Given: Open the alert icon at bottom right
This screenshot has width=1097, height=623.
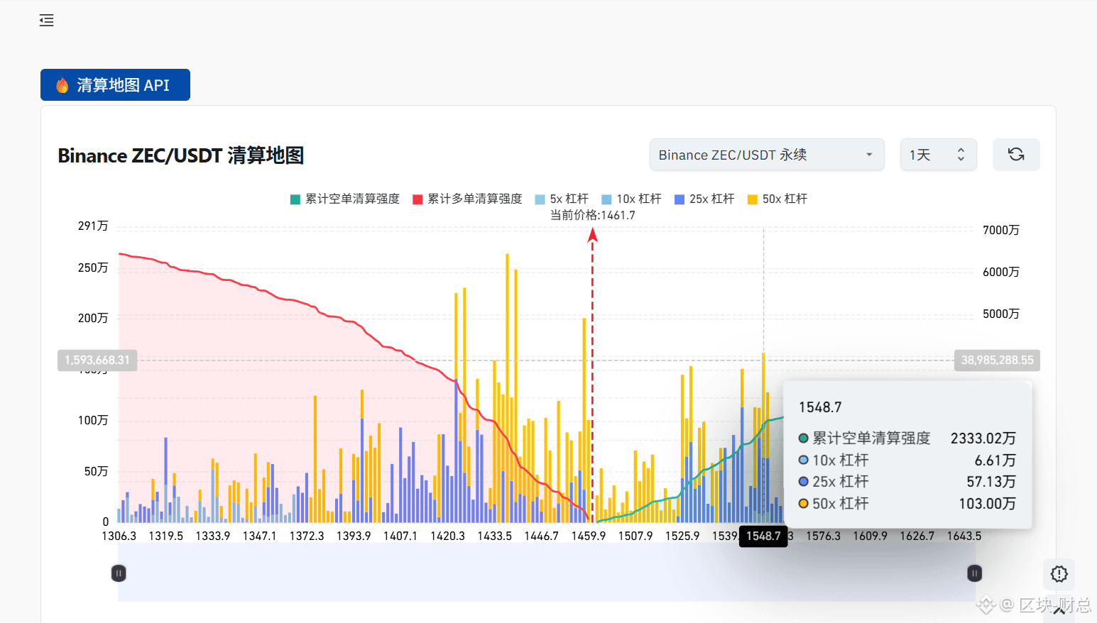Looking at the screenshot, I should (1059, 574).
